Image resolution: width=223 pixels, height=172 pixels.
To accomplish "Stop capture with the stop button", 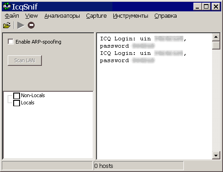I will click(x=31, y=25).
